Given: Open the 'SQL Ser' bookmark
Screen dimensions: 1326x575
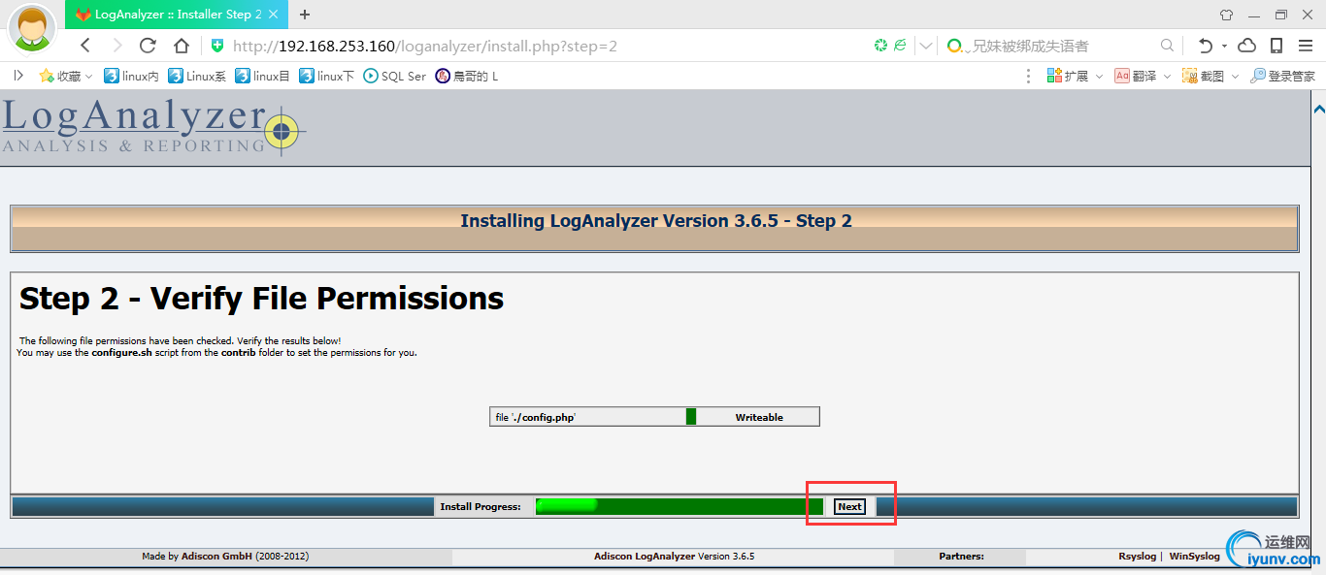Looking at the screenshot, I should point(394,76).
